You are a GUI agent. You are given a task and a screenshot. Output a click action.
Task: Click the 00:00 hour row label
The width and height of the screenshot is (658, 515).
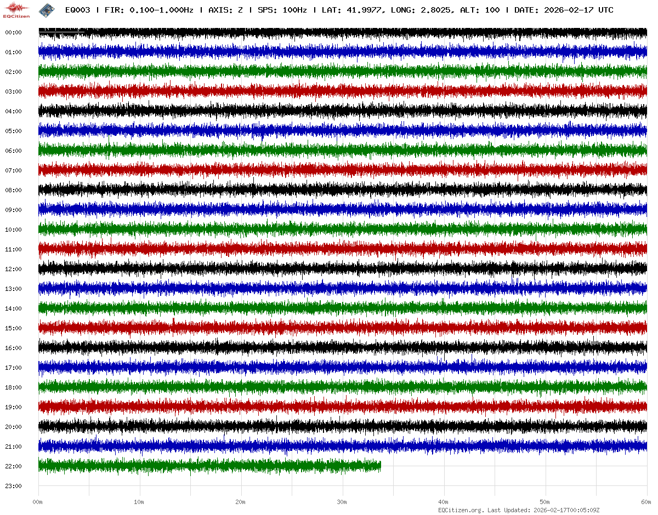point(13,32)
